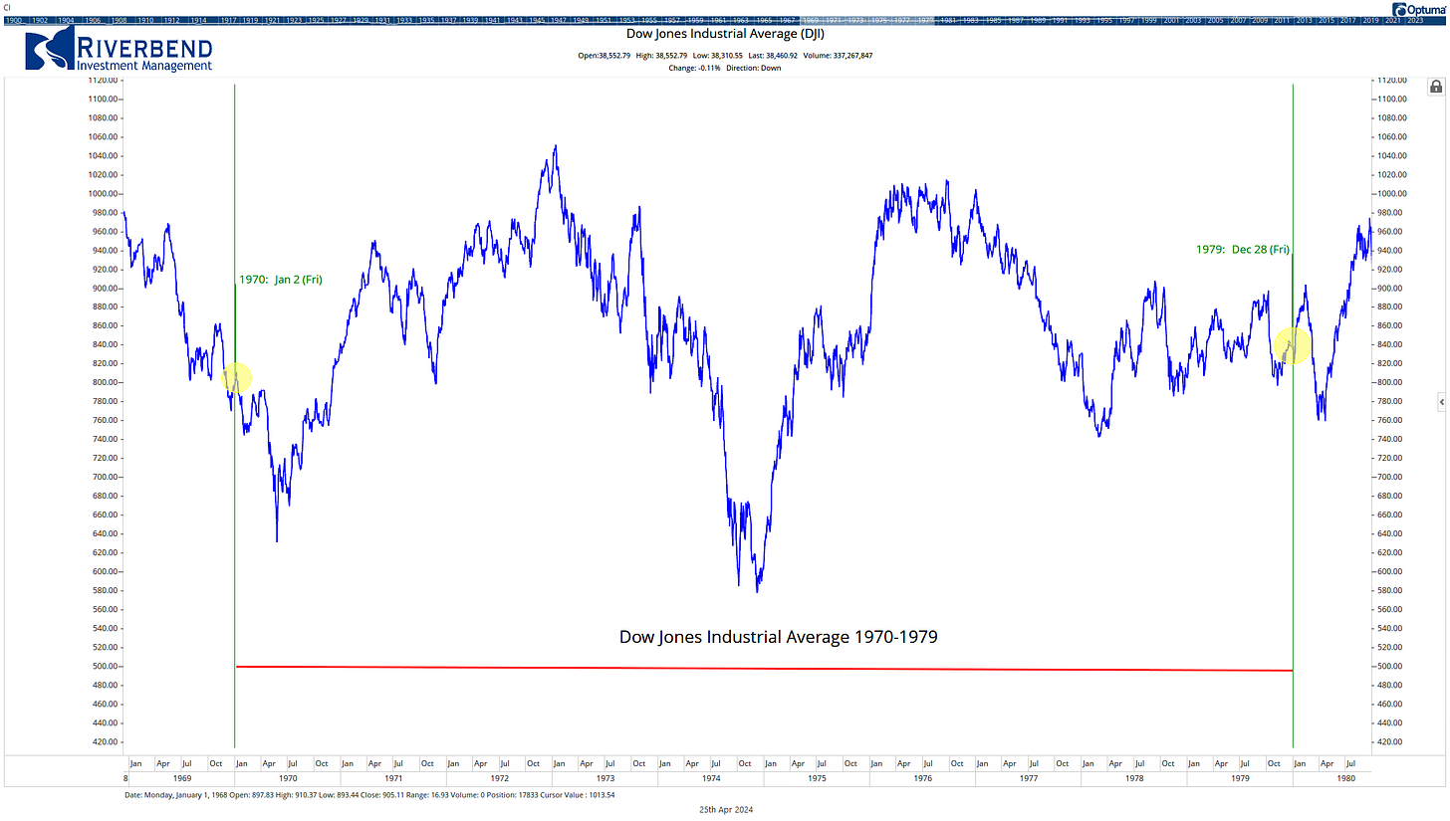Click the chart title Dow Jones Industrial Average (DJI)
Screen dimensions: 1450x821
(x=724, y=33)
